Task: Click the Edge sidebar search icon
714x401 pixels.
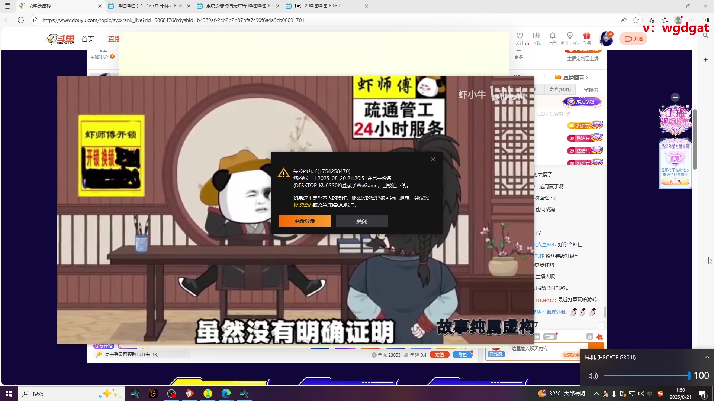Action: pos(705,36)
